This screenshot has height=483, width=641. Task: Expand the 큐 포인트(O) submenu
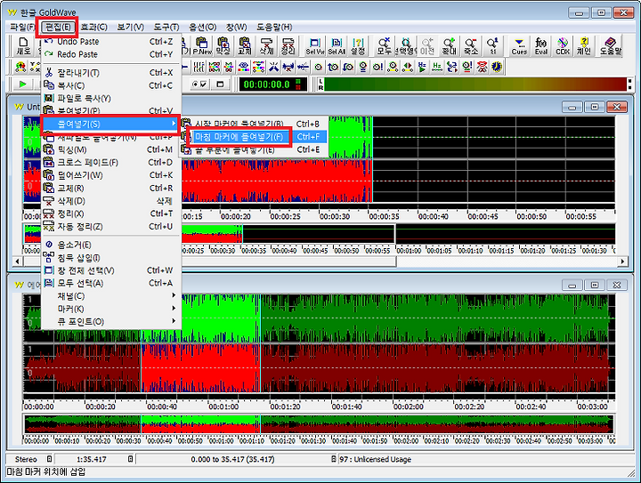point(111,322)
